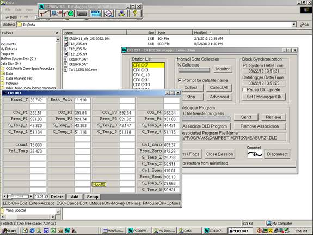Open the Report icon in PC208W toolbar
Viewport: 313px width, 235px height.
coord(96,14)
